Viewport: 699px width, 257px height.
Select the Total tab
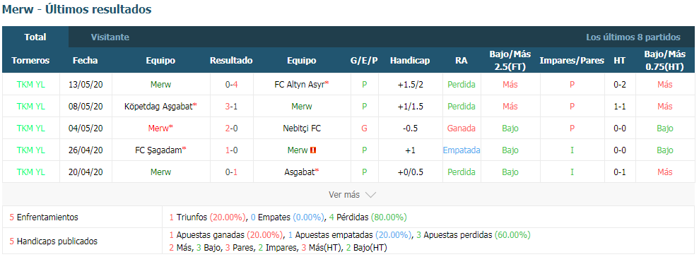(35, 37)
